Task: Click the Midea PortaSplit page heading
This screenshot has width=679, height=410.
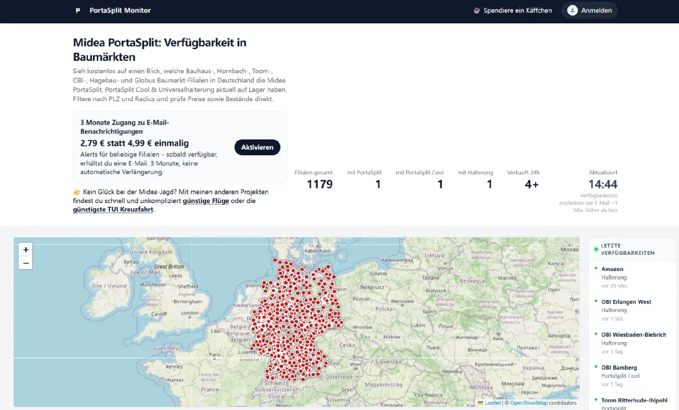Action: pos(159,50)
